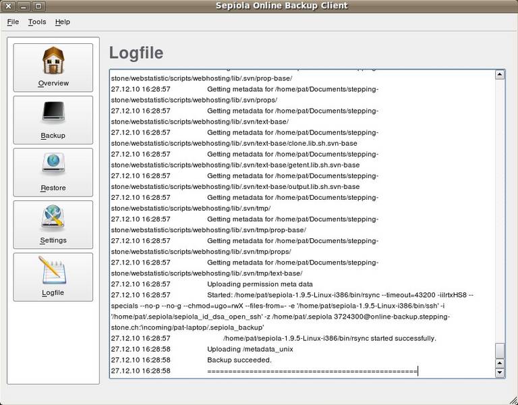518x405 pixels.
Task: Click the Overview label in sidebar
Action: 53,83
